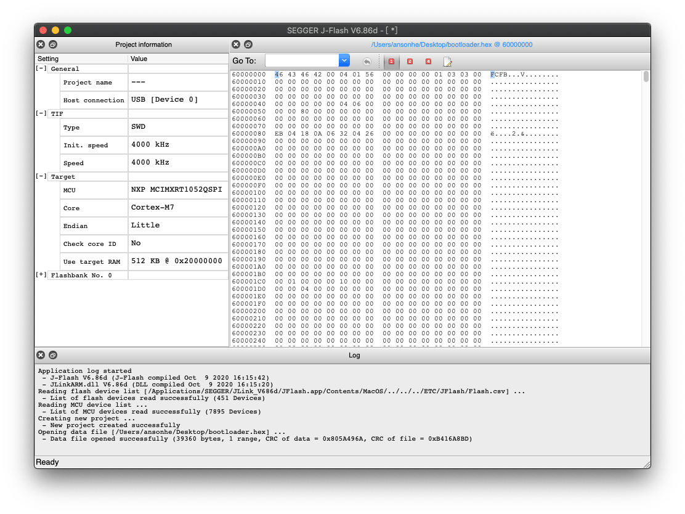
Task: Switch to 4-byte display width
Action: tap(428, 62)
